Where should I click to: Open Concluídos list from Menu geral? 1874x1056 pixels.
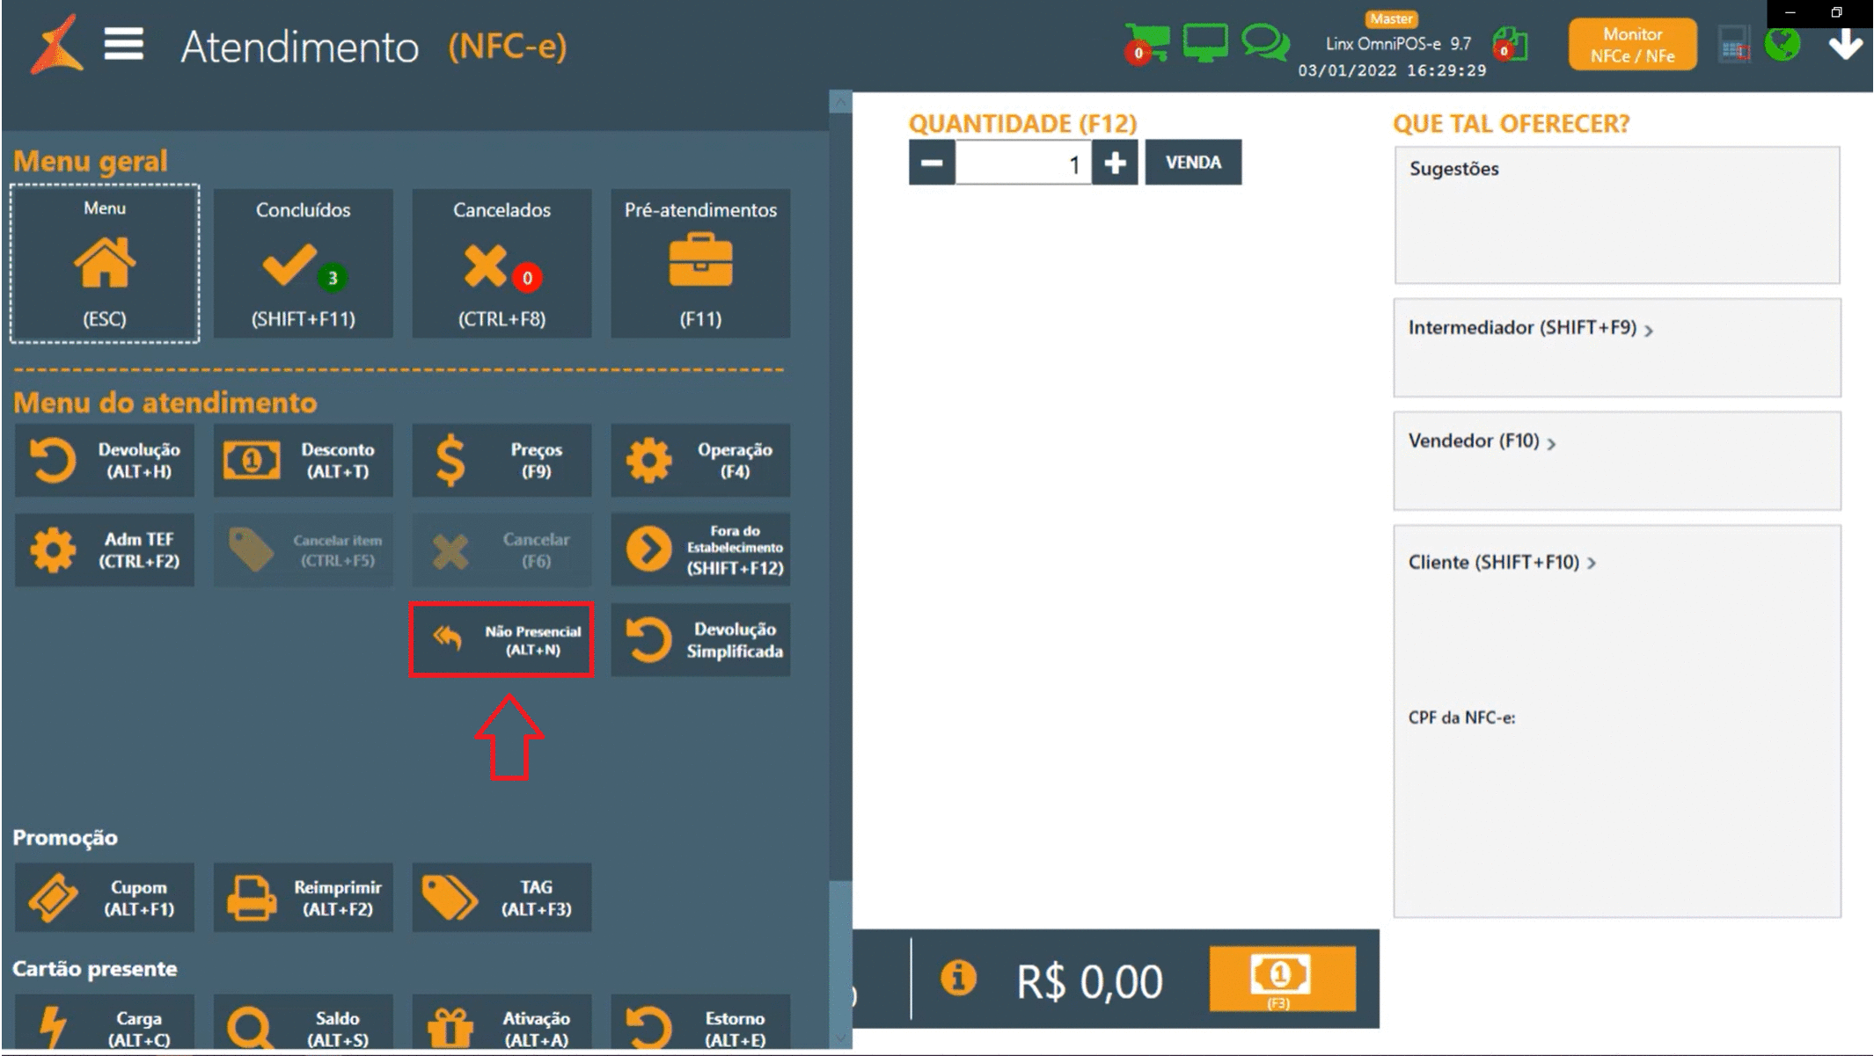tap(304, 263)
